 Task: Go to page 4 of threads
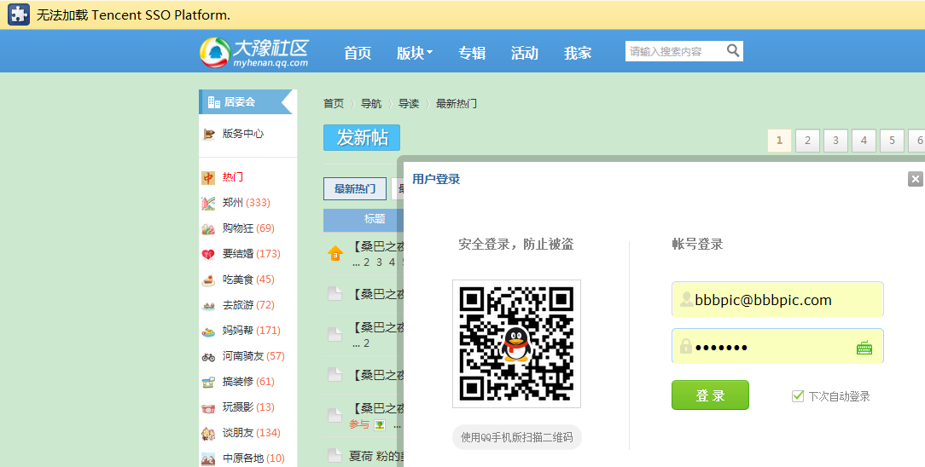point(864,140)
